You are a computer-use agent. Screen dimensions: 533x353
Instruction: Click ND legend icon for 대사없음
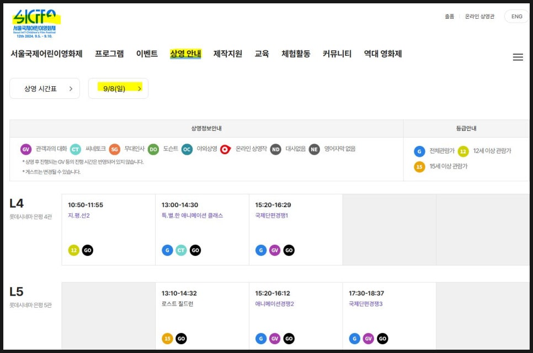276,149
